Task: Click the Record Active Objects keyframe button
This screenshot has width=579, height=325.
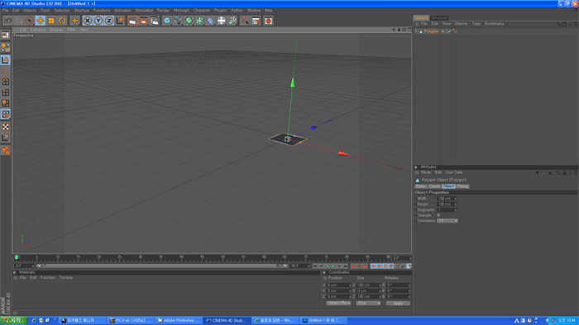Action: coord(353,266)
